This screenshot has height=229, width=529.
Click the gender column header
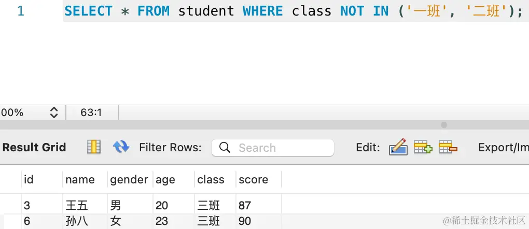click(130, 179)
